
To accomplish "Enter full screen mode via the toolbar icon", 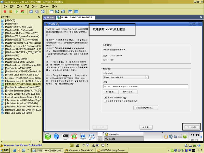I will pyautogui.click(x=63, y=11).
